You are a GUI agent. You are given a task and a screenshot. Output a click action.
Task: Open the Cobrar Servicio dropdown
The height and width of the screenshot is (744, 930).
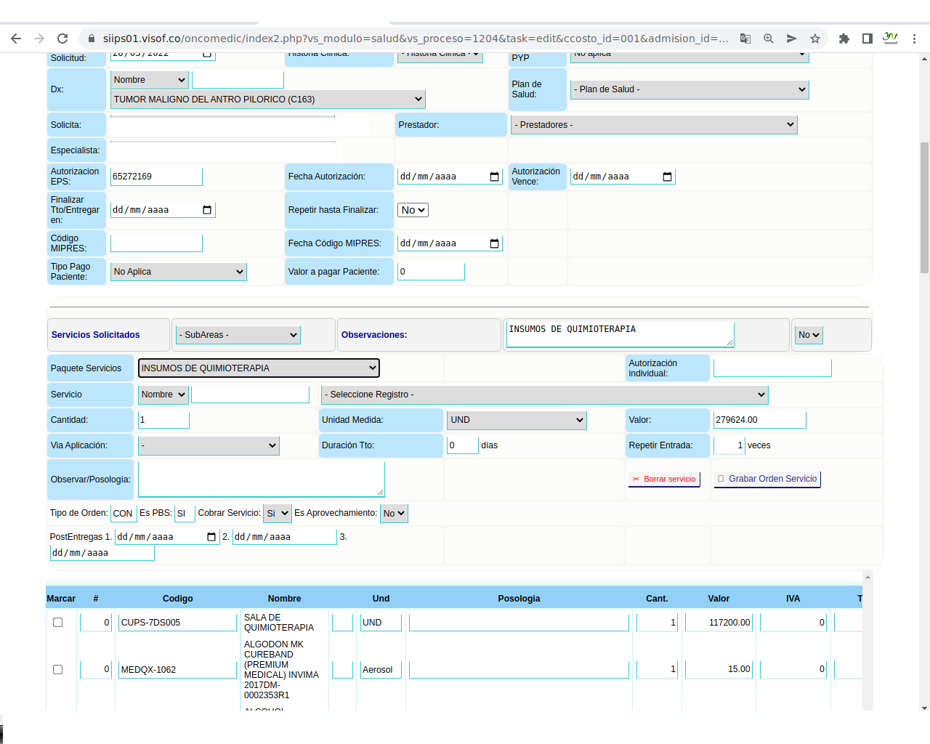277,514
